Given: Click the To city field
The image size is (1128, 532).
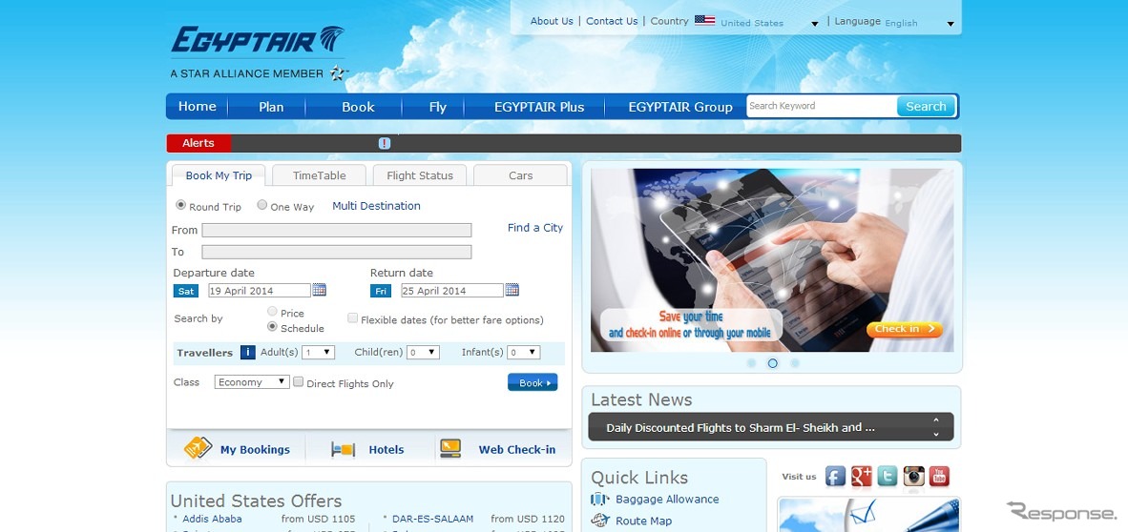Looking at the screenshot, I should pyautogui.click(x=337, y=252).
